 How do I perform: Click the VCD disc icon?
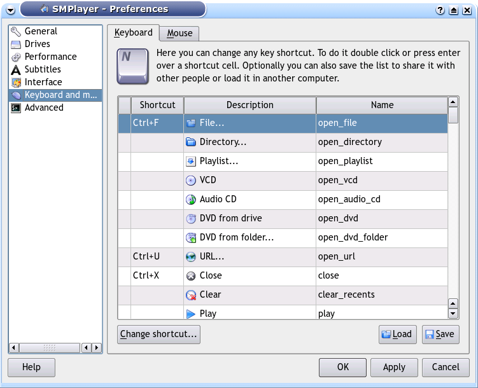pos(191,180)
